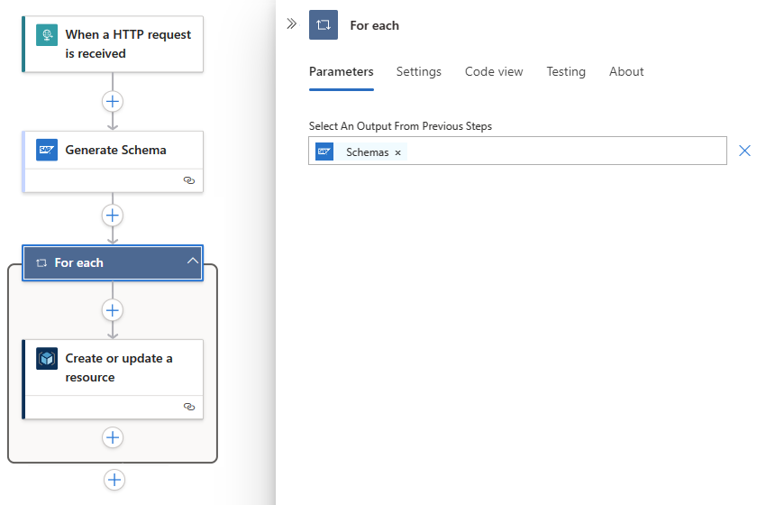Add step below Generate Schema action
Viewport: 766px width, 505px height.
pyautogui.click(x=113, y=216)
